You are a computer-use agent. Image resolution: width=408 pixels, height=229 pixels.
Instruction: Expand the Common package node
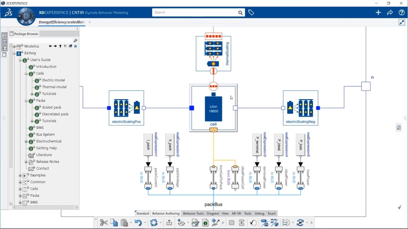(x=20, y=182)
